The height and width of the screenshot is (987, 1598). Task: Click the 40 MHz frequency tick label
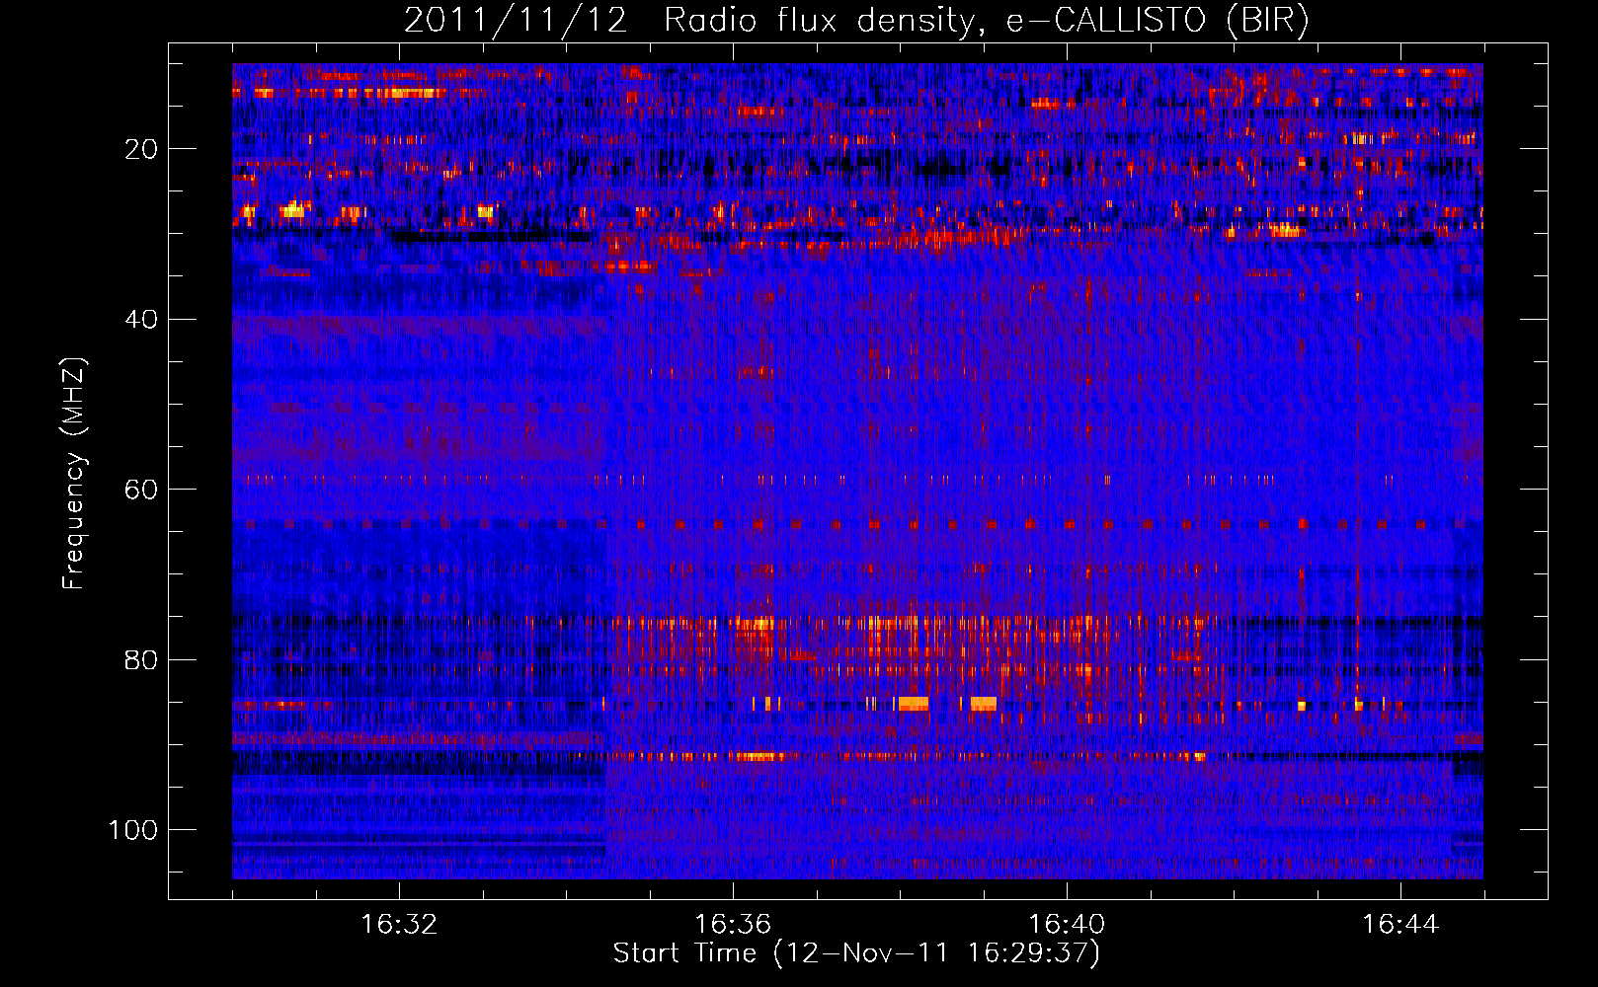(141, 320)
